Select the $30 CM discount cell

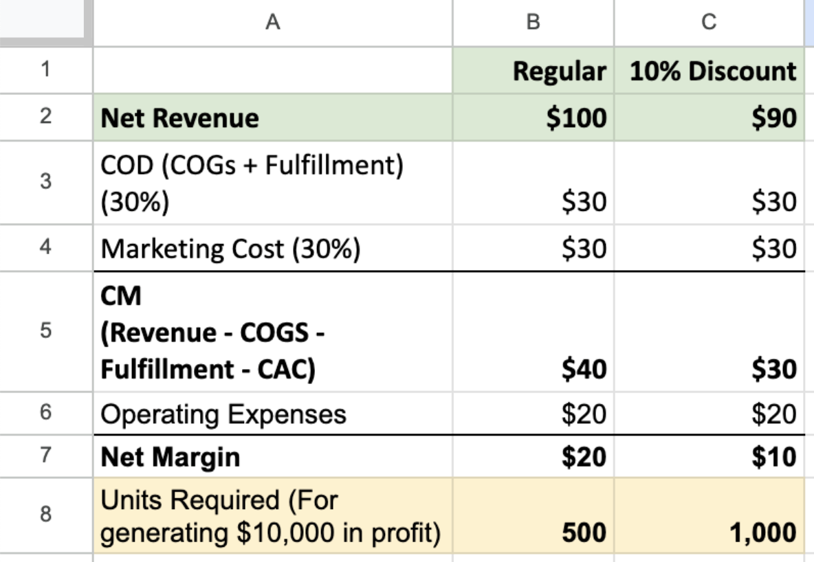(709, 331)
